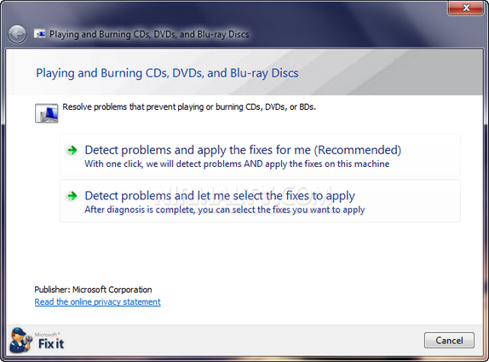Choose Detect problems and apply the fixes for me
This screenshot has width=489, height=362.
tap(260, 155)
